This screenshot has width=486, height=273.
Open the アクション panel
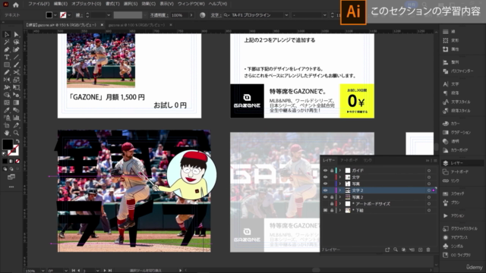click(454, 215)
